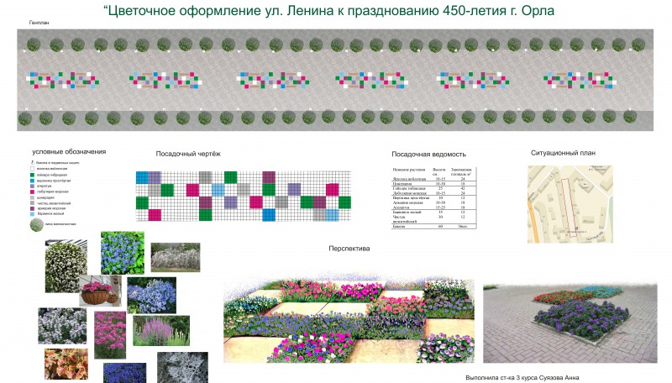Click the hanging basket symbol in the legend
This screenshot has width=672, height=383.
click(32, 162)
